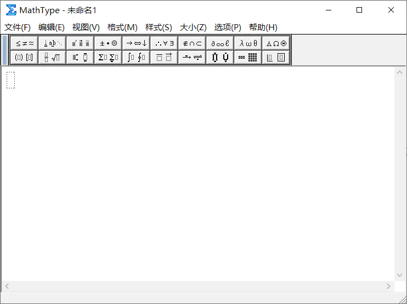Click the MathType sigma logo in title bar
This screenshot has width=407, height=304.
click(11, 10)
